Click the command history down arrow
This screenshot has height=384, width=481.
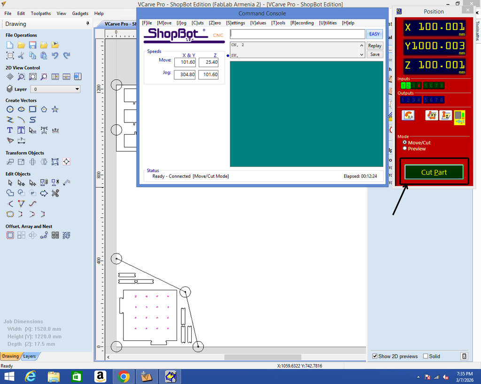[362, 54]
